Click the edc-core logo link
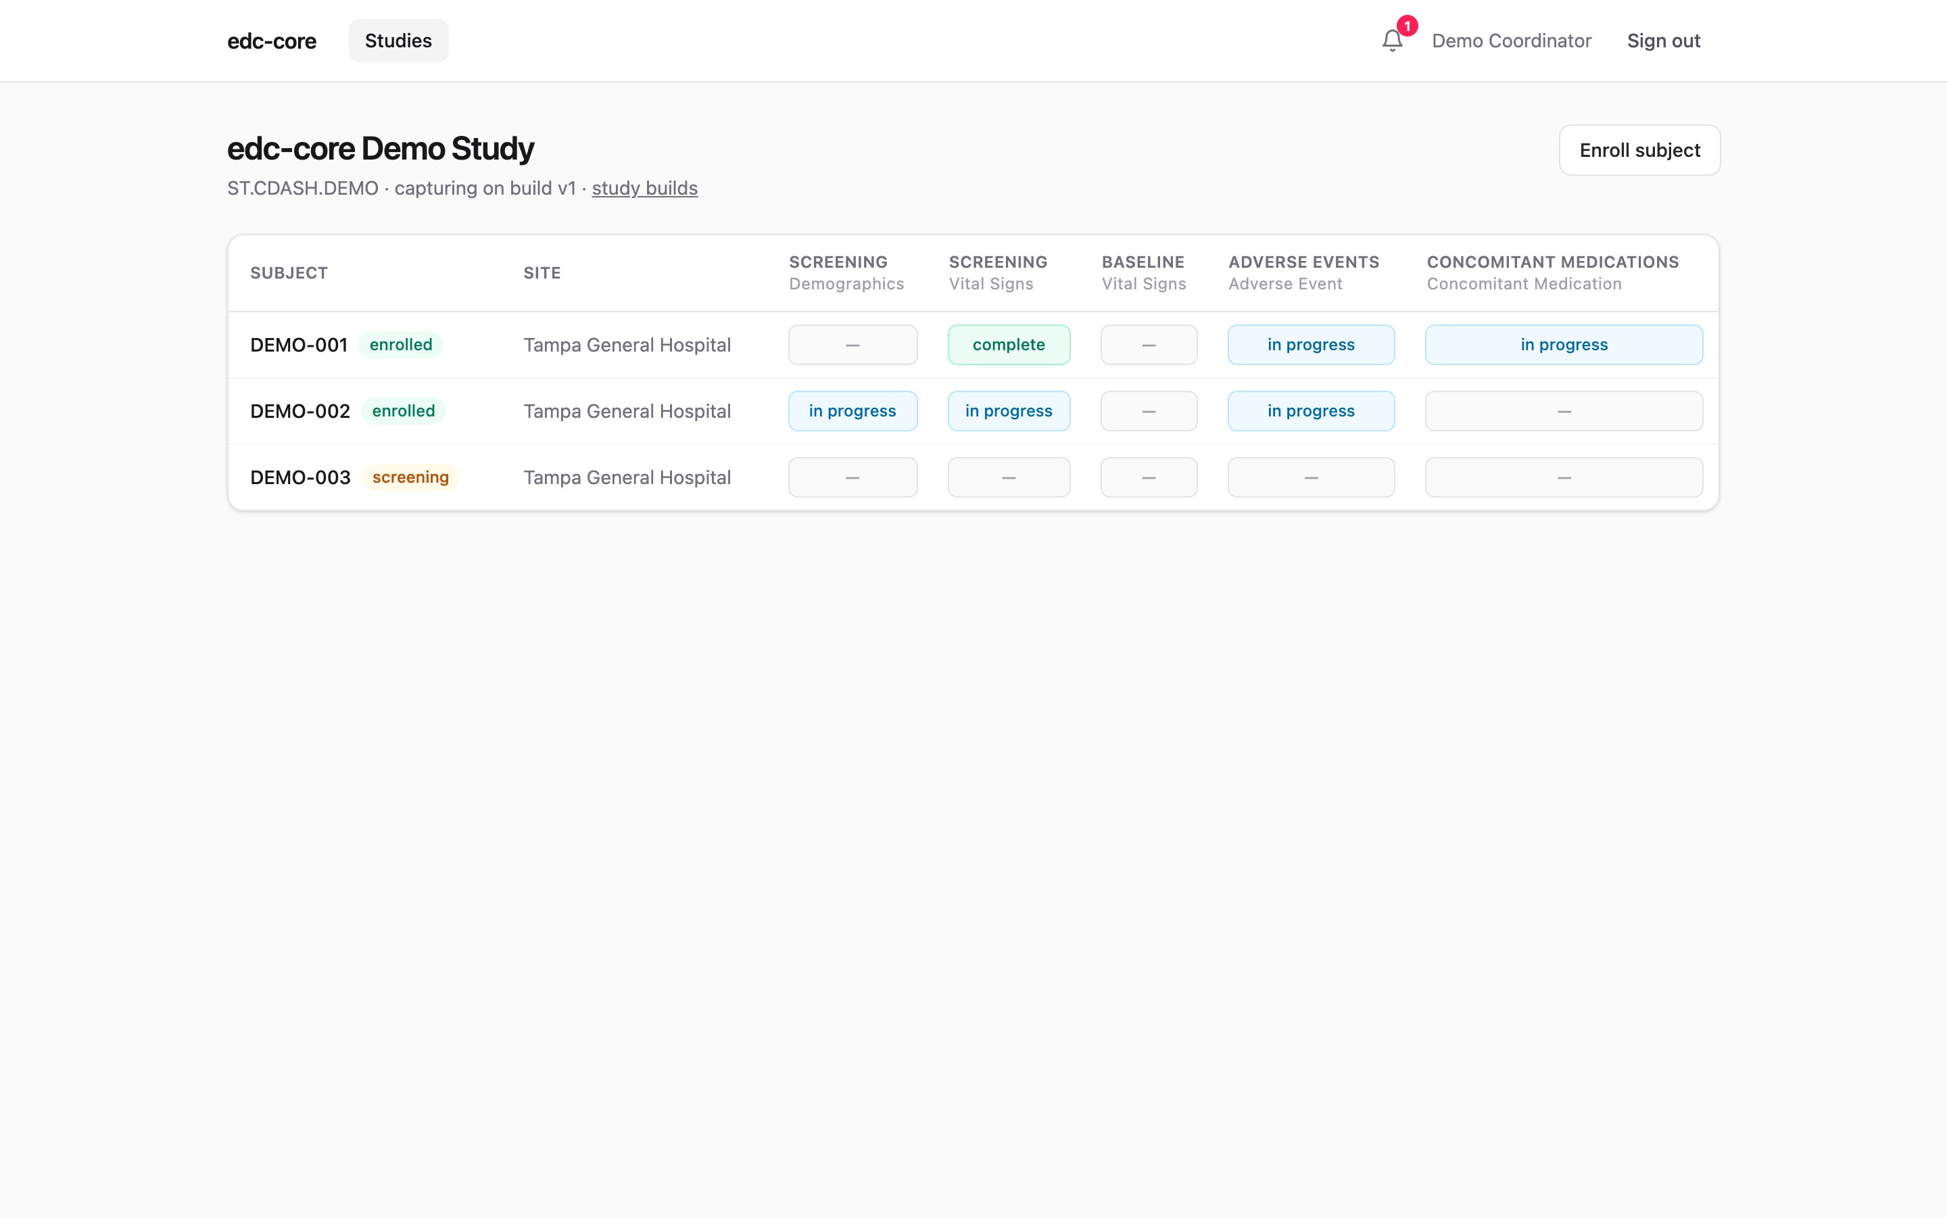 (x=271, y=41)
